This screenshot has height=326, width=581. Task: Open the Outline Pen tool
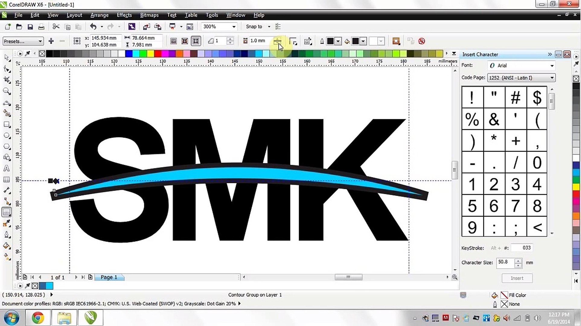click(7, 234)
